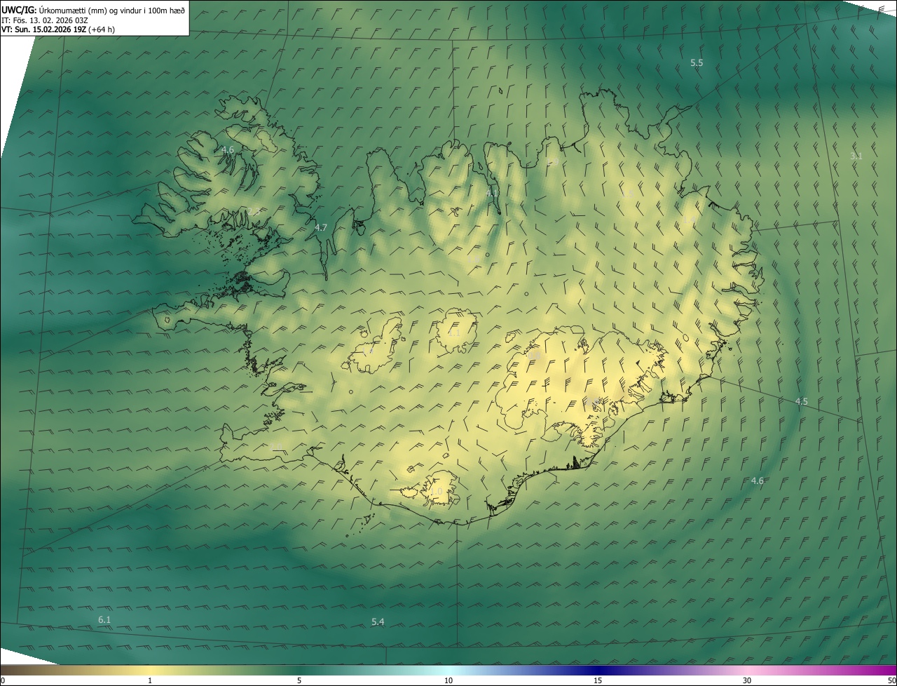Viewport: 897px width, 686px height.
Task: Click the 5.4 value label
Action: tap(378, 622)
